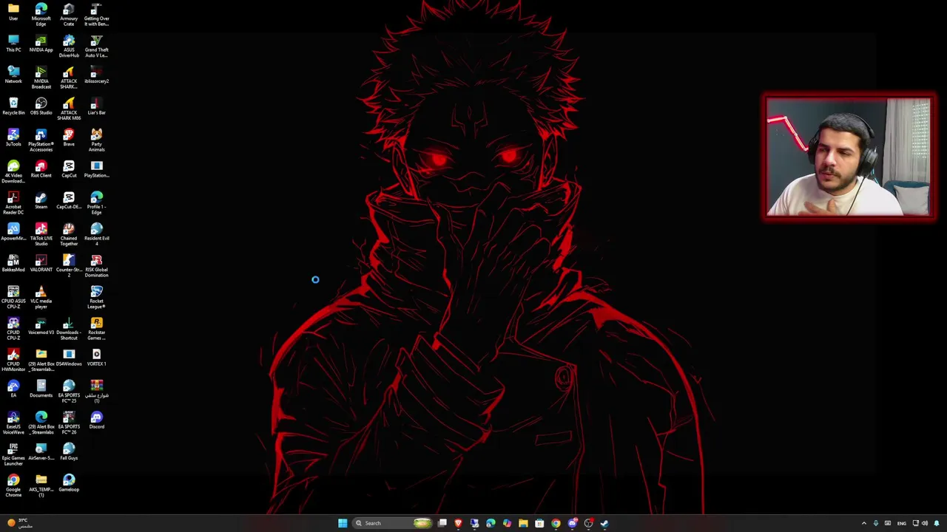
Task: Launch the Steam desktop shortcut
Action: click(x=41, y=201)
